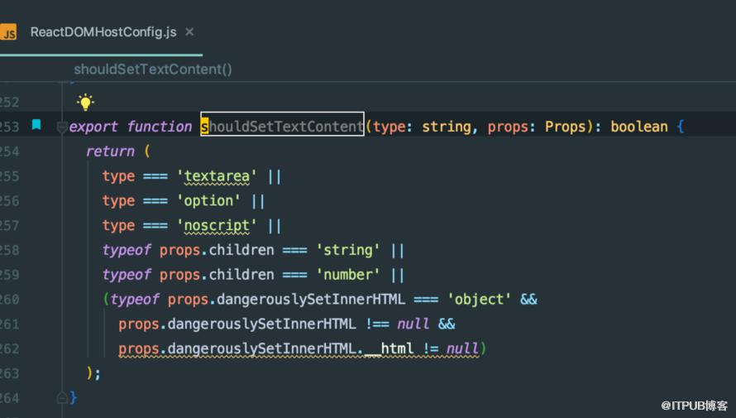Collapse the function fold marker at line 253
736x418 pixels.
click(x=61, y=127)
